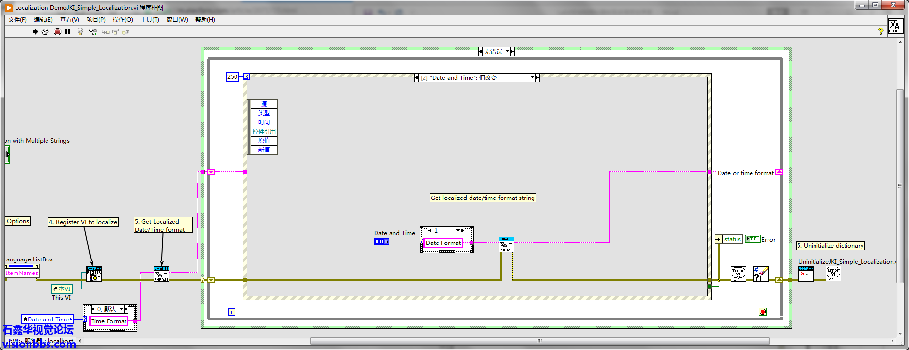This screenshot has height=350, width=909.
Task: Click the Uninitialize dictionary Localize VI
Action: [805, 274]
